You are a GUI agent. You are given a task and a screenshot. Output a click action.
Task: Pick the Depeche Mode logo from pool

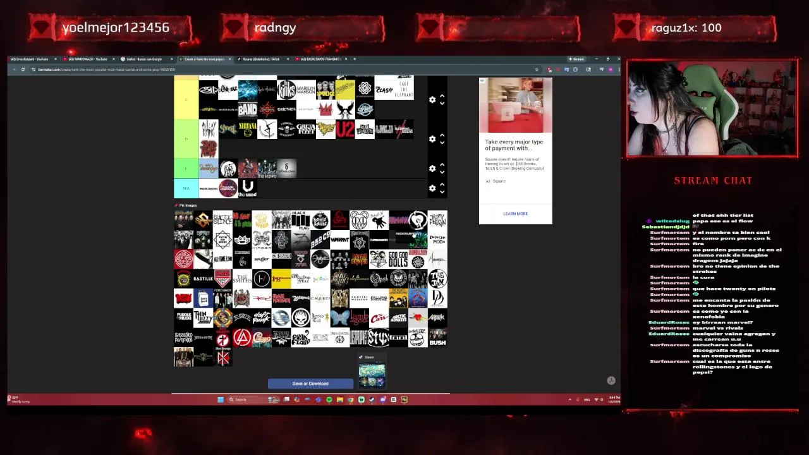pyautogui.click(x=437, y=240)
